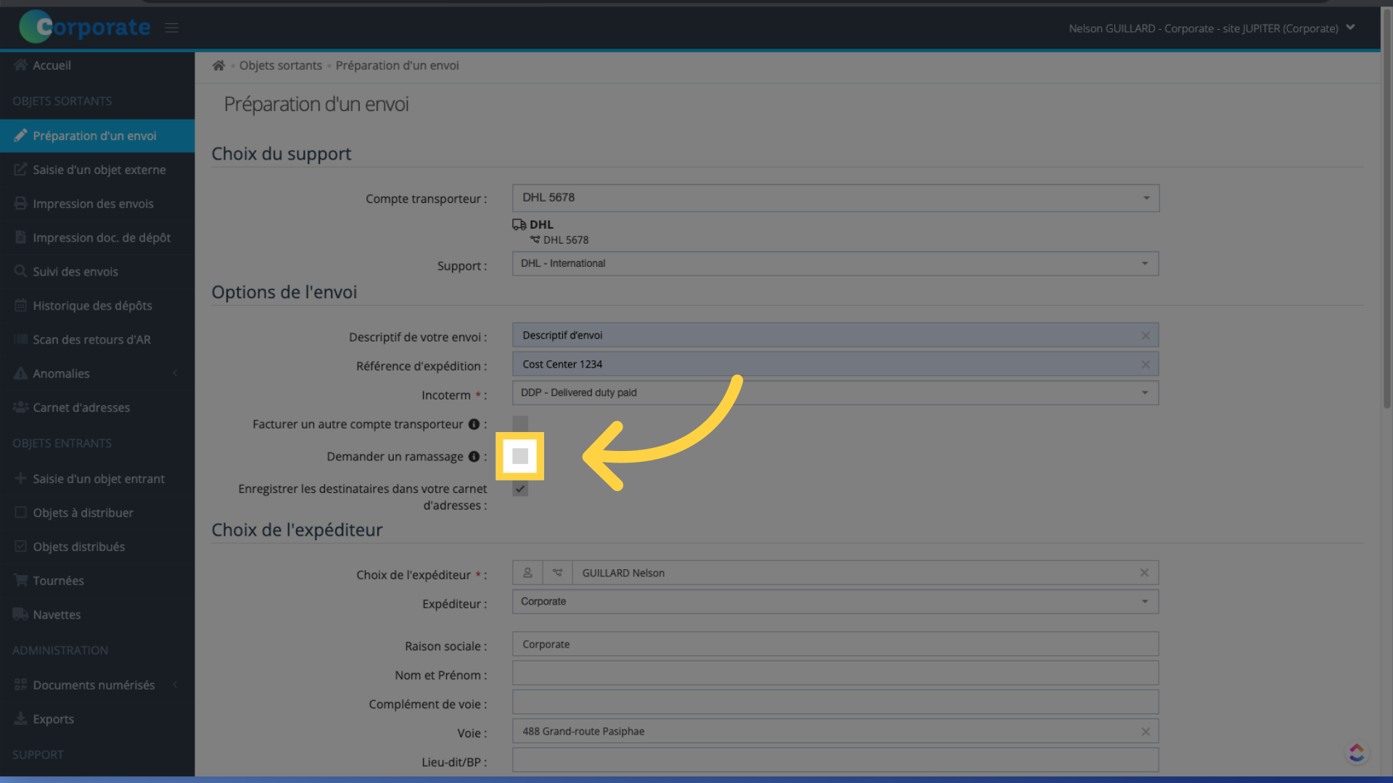Click the Scan des retours d'AR barcode icon
Screen dimensions: 1393x783
click(x=20, y=339)
